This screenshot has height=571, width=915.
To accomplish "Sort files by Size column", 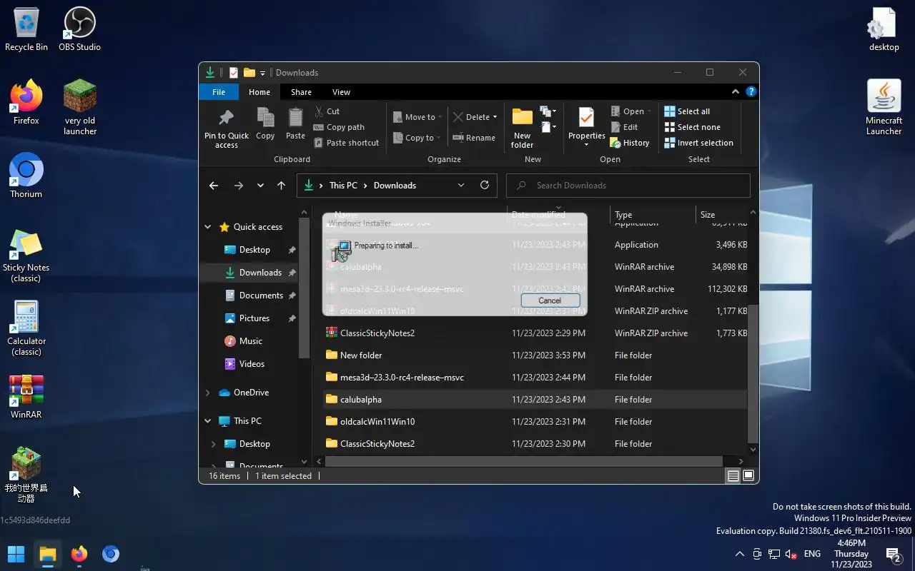I will click(721, 214).
